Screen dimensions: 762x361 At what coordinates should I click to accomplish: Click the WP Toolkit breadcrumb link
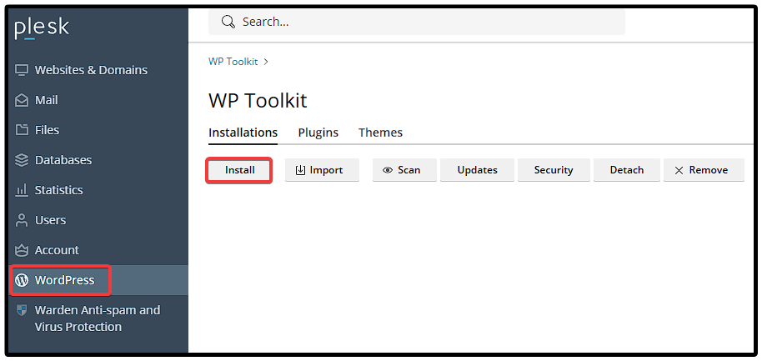[x=233, y=62]
